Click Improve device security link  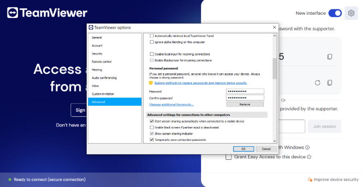click(336, 180)
